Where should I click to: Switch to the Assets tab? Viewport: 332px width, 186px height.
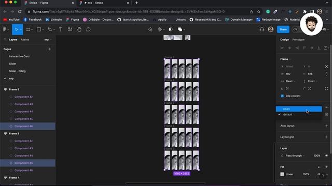click(x=25, y=40)
